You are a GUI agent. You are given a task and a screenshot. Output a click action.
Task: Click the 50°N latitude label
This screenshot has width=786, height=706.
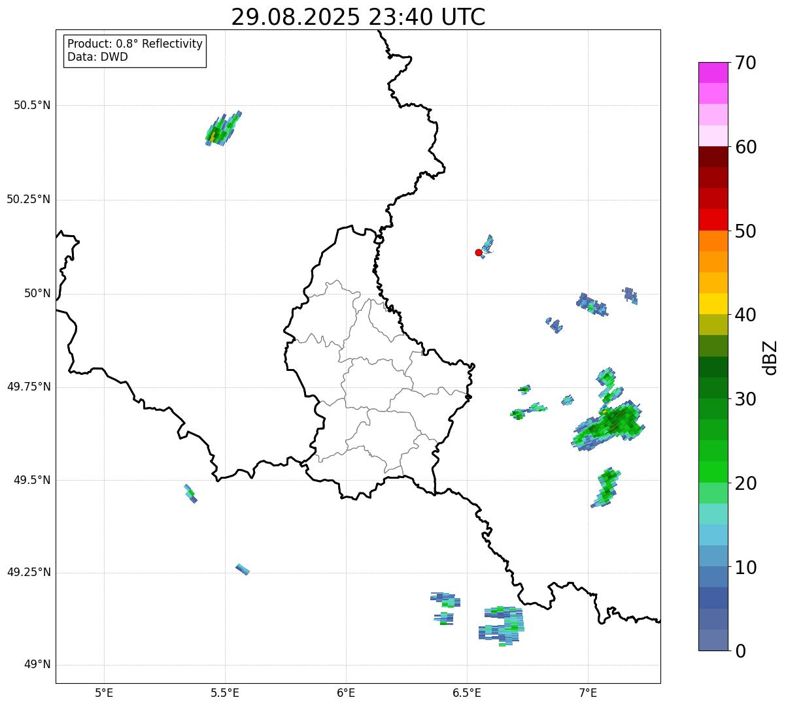(37, 293)
